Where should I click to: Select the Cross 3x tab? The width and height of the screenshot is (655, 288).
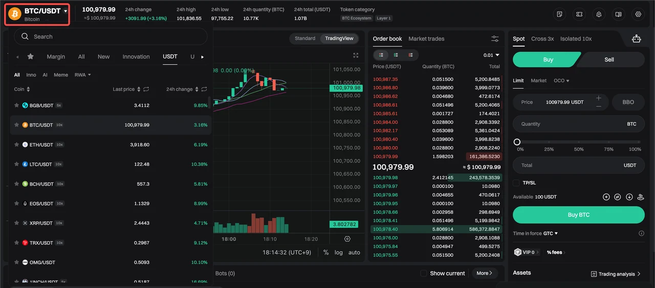[542, 39]
